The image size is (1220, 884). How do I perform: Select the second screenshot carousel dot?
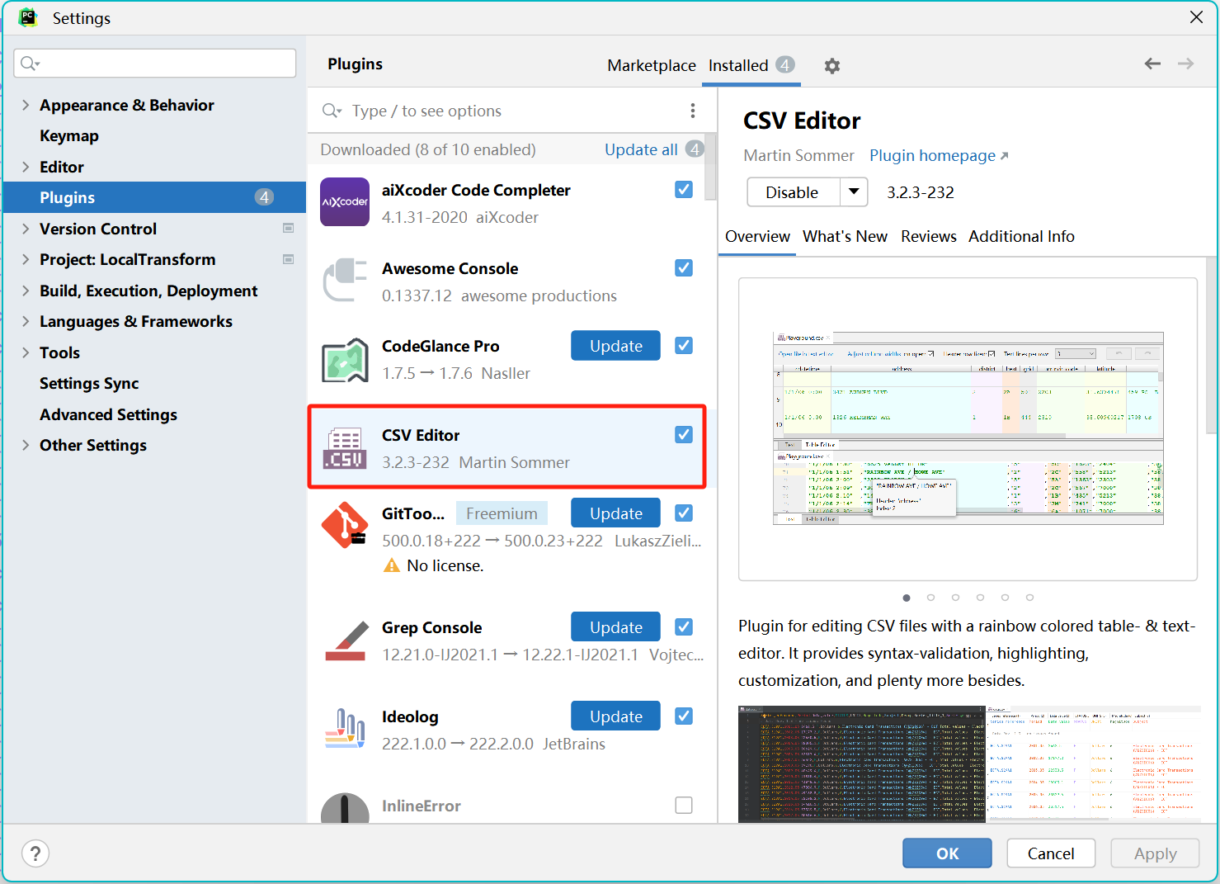pos(930,598)
